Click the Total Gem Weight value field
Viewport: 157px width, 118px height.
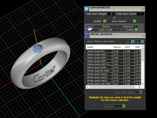coord(111,14)
